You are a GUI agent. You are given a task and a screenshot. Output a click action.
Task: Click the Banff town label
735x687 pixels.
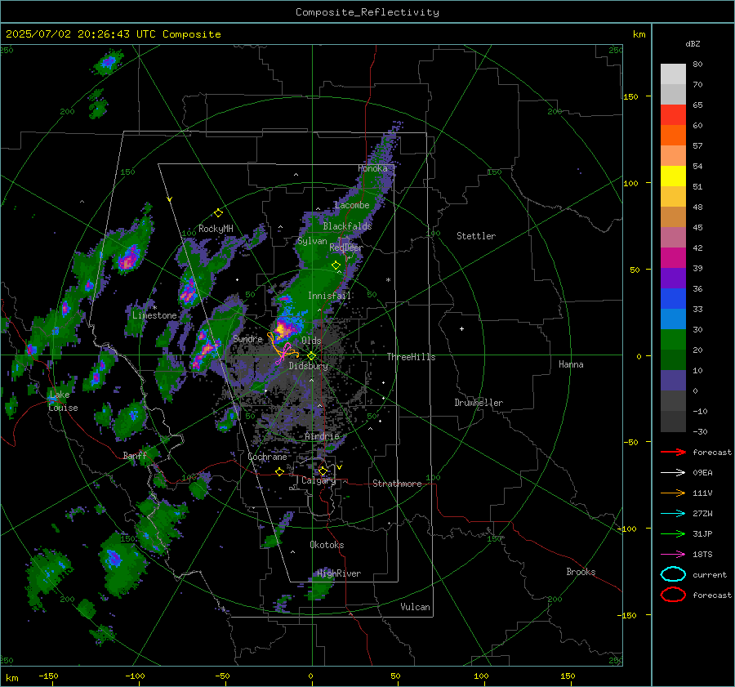pyautogui.click(x=135, y=456)
